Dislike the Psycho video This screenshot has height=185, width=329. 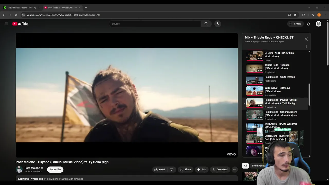coord(171,170)
